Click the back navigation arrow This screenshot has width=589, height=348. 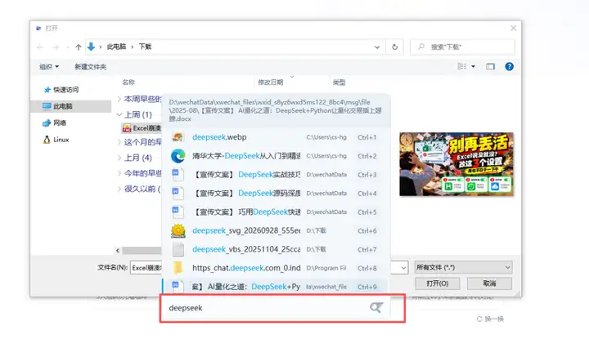pyautogui.click(x=40, y=47)
